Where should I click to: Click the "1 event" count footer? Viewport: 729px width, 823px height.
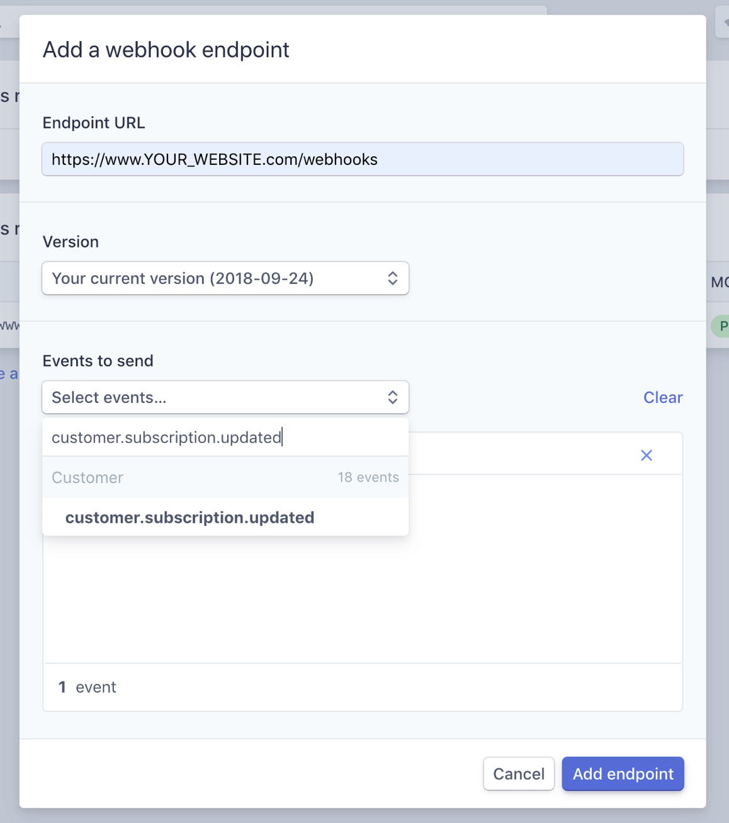pos(88,687)
